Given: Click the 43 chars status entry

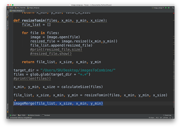Looking at the screenshot, I should click(x=151, y=118).
